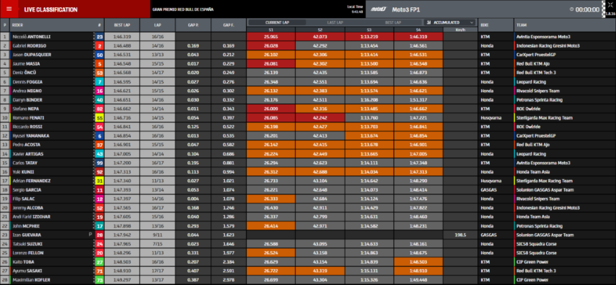Click pink number badge 16 for Migno
This screenshot has height=285, width=616.
click(x=100, y=91)
